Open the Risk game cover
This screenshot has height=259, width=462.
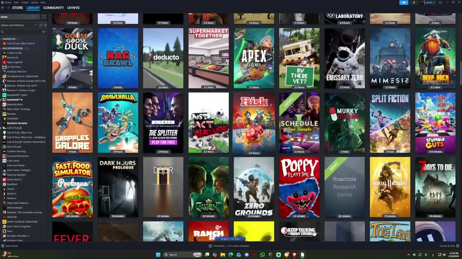254,123
